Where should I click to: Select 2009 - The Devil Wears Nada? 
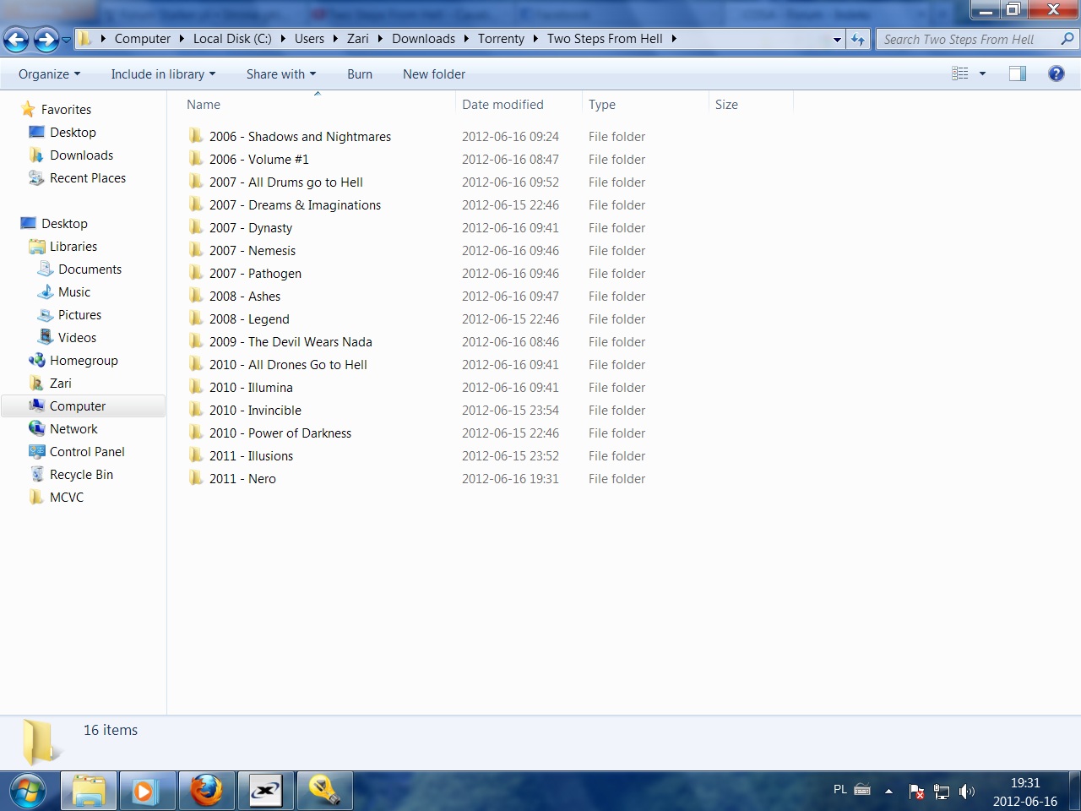[291, 342]
